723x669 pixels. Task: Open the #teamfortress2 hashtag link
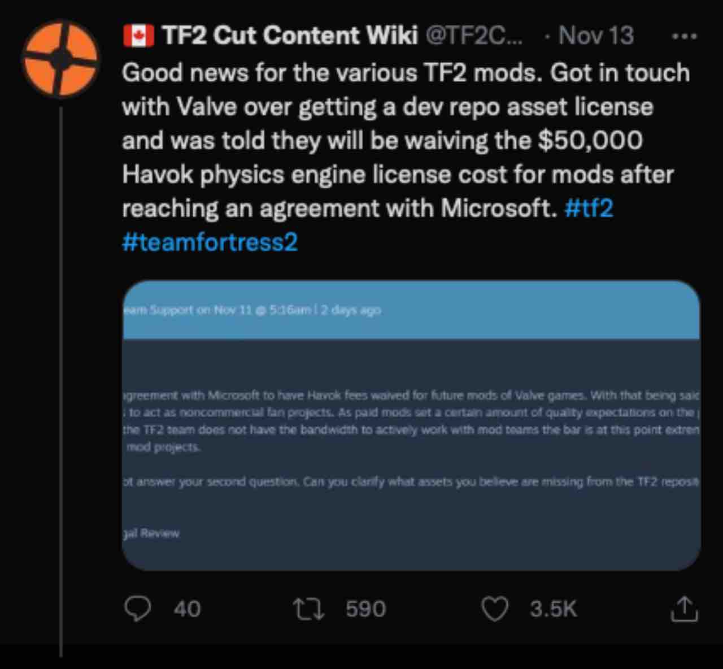[210, 242]
